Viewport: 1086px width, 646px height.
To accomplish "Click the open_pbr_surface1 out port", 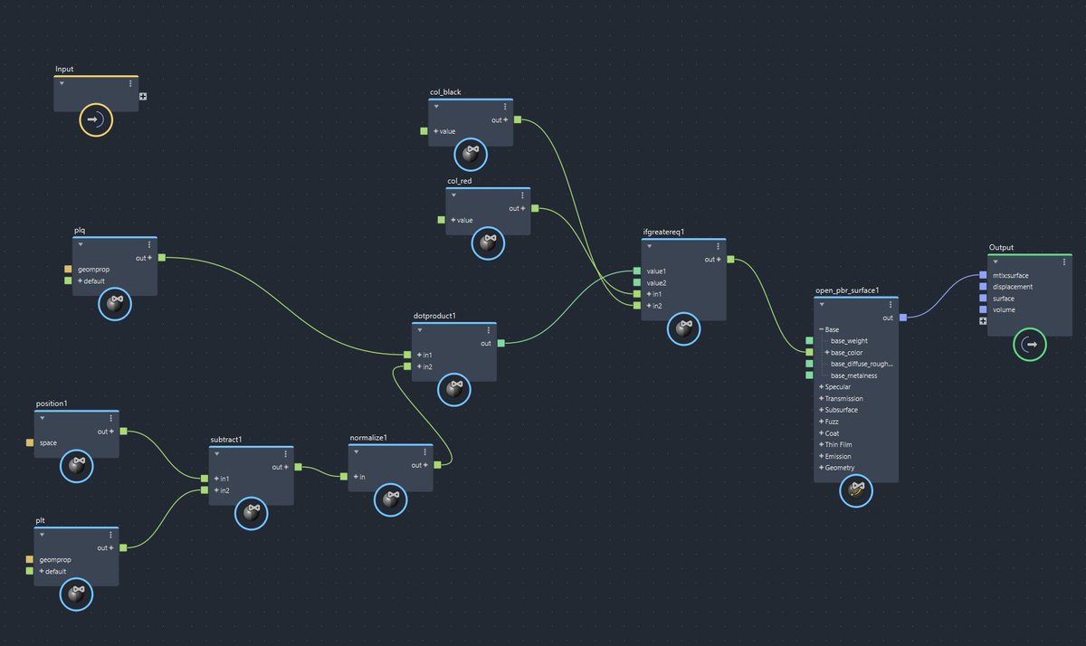I will click(x=903, y=318).
